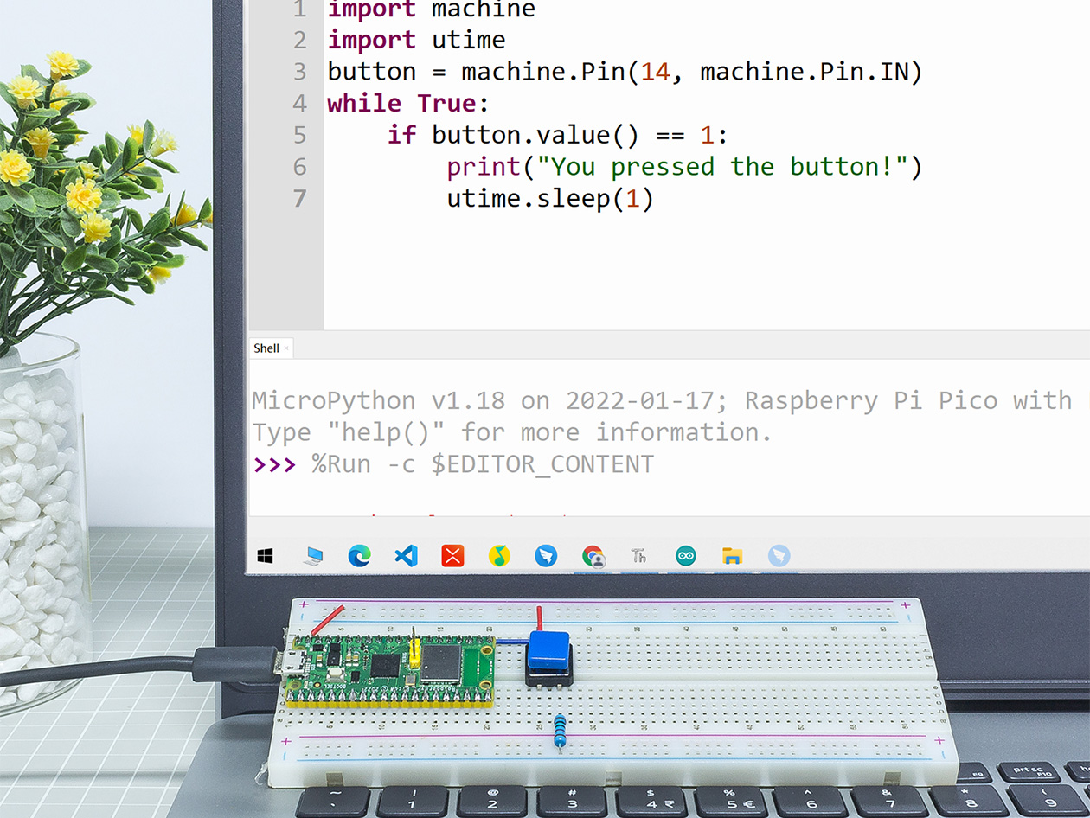
Task: Click the '%Run -c $EDITOR_CONTENT' shell command
Action: coord(483,464)
